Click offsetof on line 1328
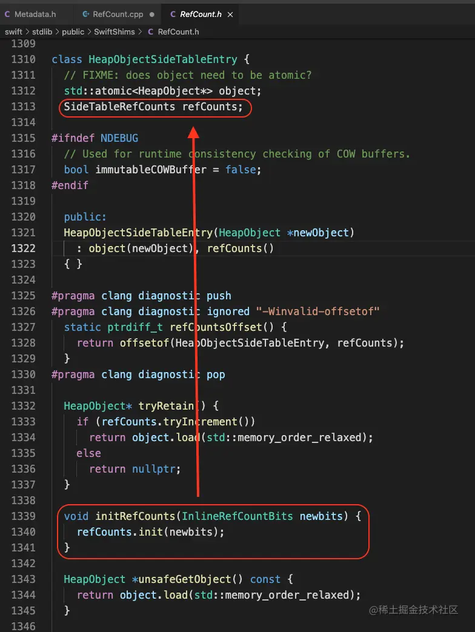The width and height of the screenshot is (475, 632). [x=144, y=342]
